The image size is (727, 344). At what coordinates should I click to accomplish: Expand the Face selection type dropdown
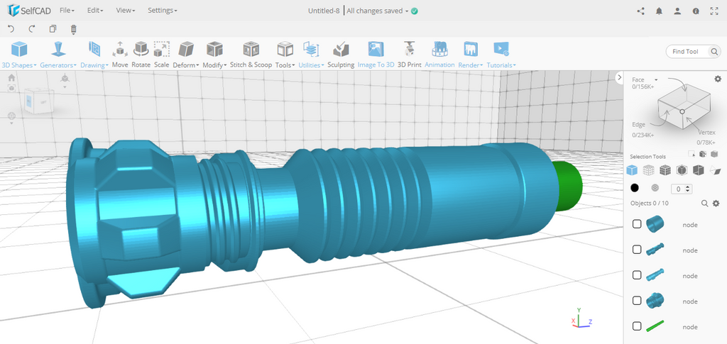pyautogui.click(x=656, y=79)
